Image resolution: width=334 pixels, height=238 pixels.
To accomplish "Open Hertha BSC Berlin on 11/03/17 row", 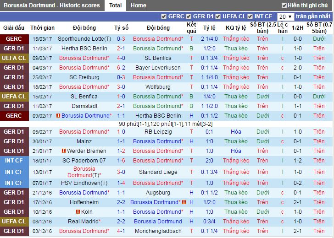I will tap(84, 49).
